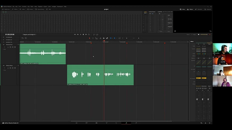The height and width of the screenshot is (130, 232).
Task: Open the Sound Library panel
Action: pyautogui.click(x=39, y=9)
